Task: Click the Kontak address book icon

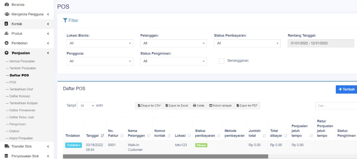Action: point(6,24)
